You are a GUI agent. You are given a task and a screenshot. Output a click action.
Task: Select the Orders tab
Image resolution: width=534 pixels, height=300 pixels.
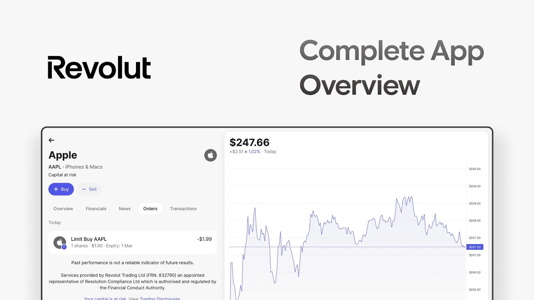150,209
